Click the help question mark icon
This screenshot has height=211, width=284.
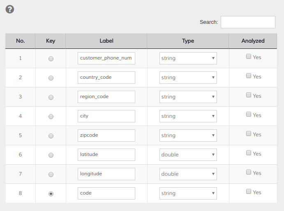(10, 9)
